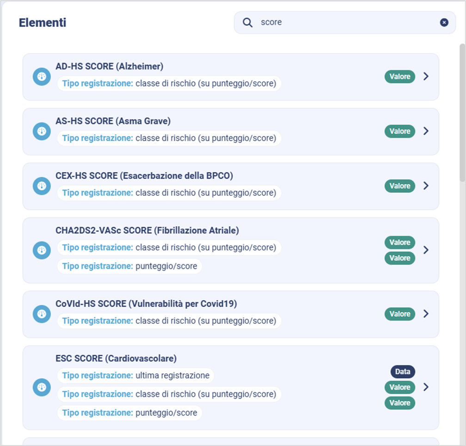Click the vertical scrollbar of the list
This screenshot has width=466, height=446.
click(x=462, y=111)
